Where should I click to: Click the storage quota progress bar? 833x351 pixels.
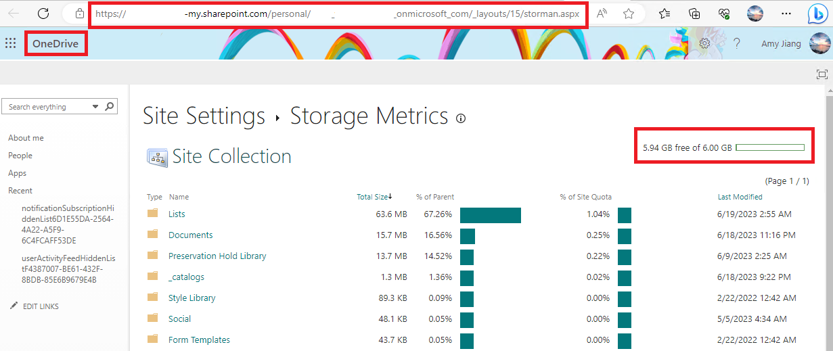pyautogui.click(x=770, y=147)
